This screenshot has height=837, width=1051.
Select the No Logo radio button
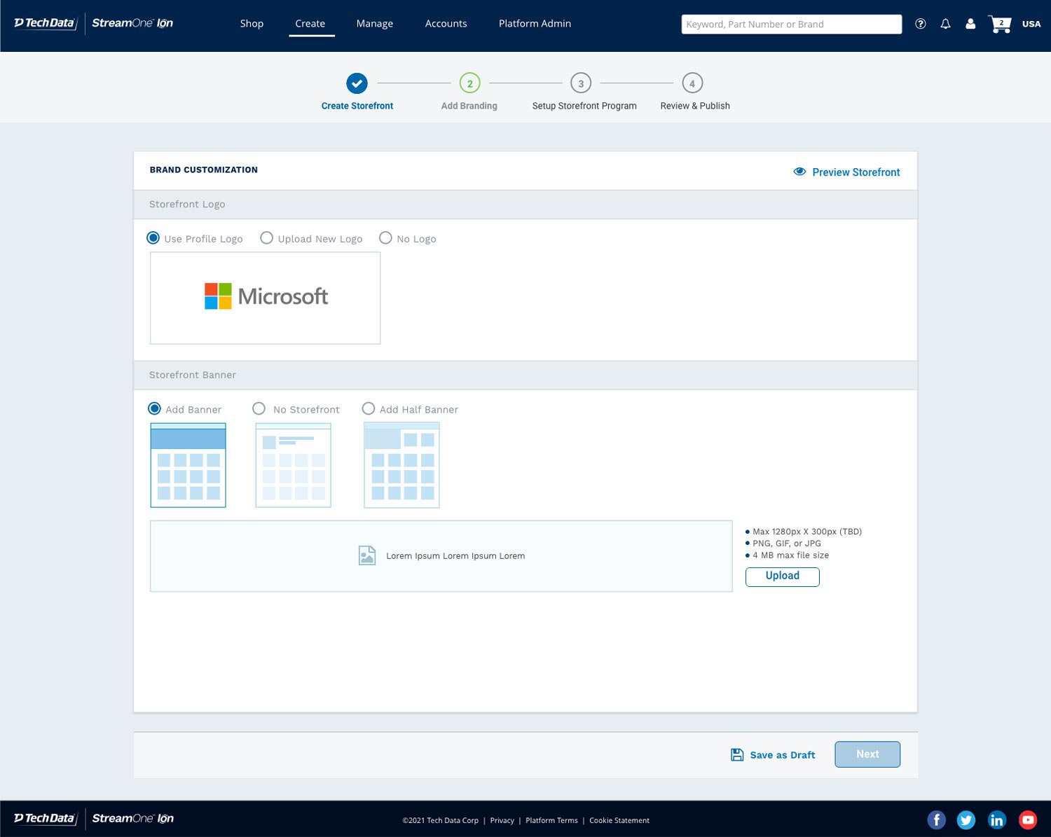pos(385,238)
